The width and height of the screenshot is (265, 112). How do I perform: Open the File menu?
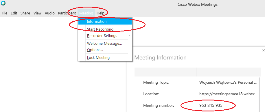(x=4, y=13)
